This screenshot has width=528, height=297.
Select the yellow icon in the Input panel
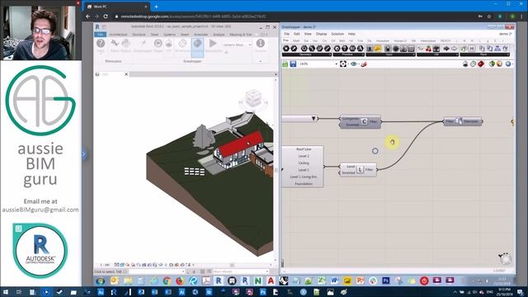tap(378, 49)
